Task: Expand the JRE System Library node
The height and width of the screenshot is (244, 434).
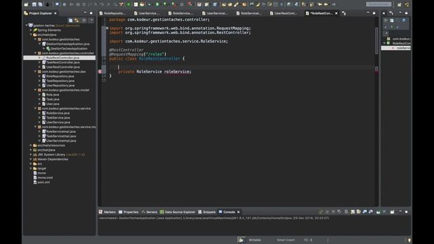Action: [31, 155]
